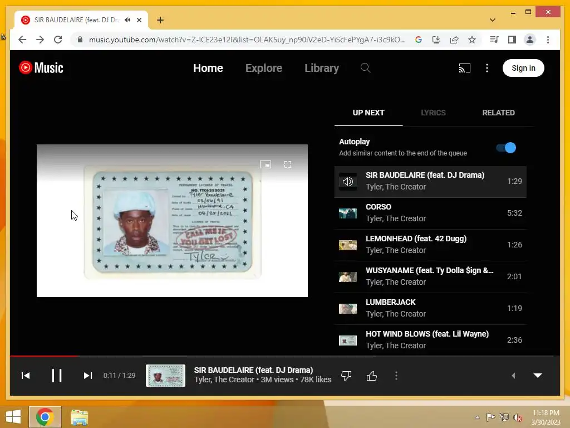570x428 pixels.
Task: Skip to the next track
Action: (x=87, y=376)
